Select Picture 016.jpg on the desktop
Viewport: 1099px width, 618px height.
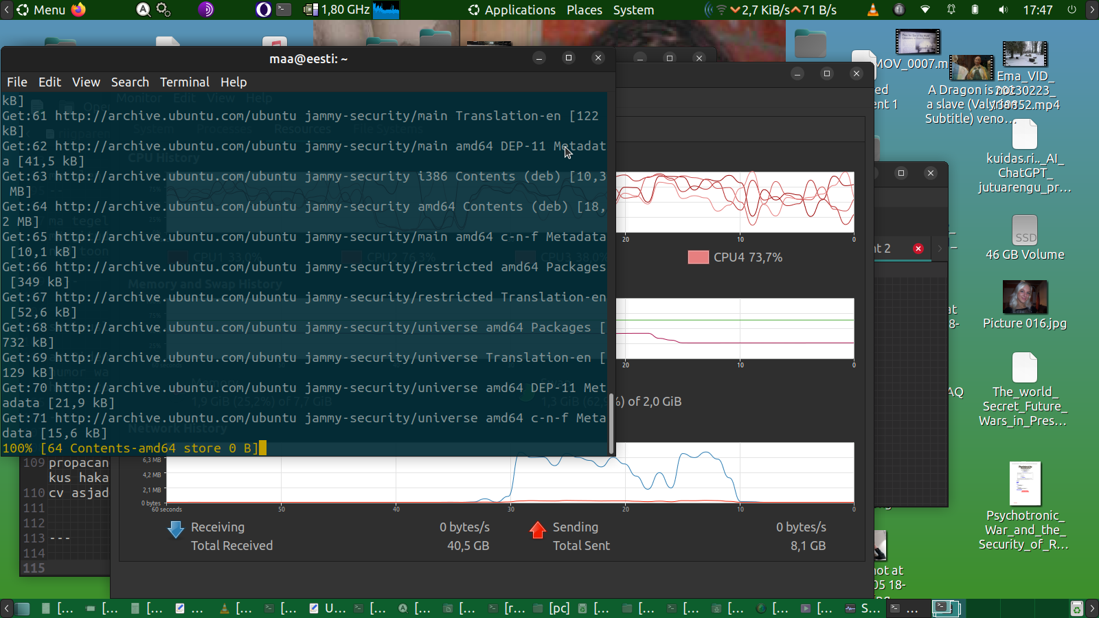coord(1025,297)
